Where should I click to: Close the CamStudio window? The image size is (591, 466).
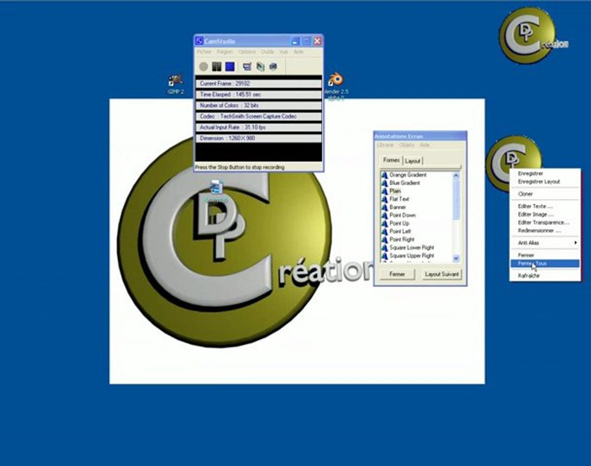tap(318, 41)
